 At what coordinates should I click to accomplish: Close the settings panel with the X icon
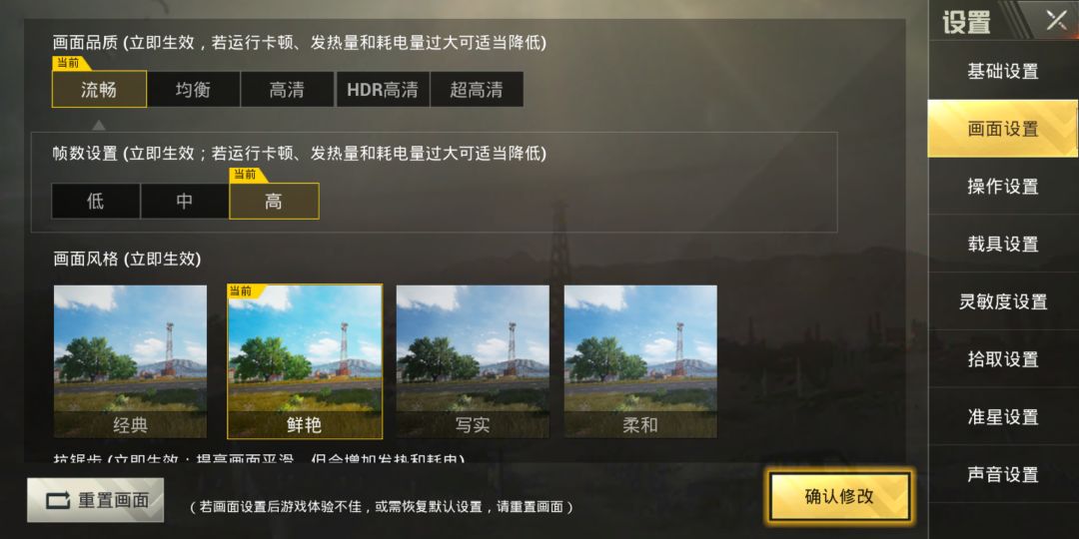1056,21
